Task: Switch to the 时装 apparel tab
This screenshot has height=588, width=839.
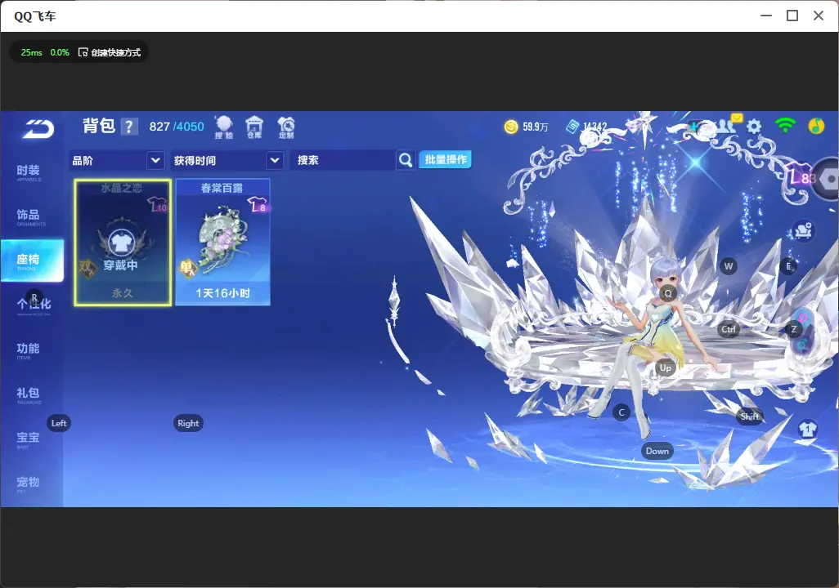Action: [29, 172]
